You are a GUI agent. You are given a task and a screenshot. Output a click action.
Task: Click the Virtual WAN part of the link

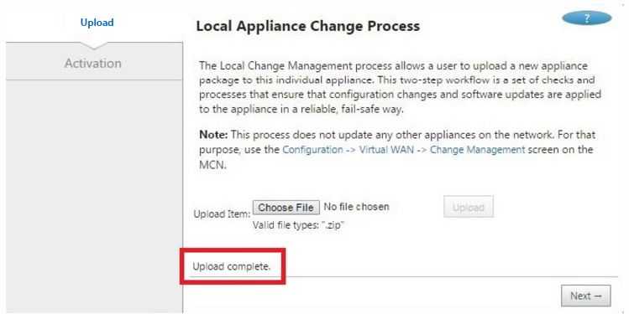click(x=386, y=150)
